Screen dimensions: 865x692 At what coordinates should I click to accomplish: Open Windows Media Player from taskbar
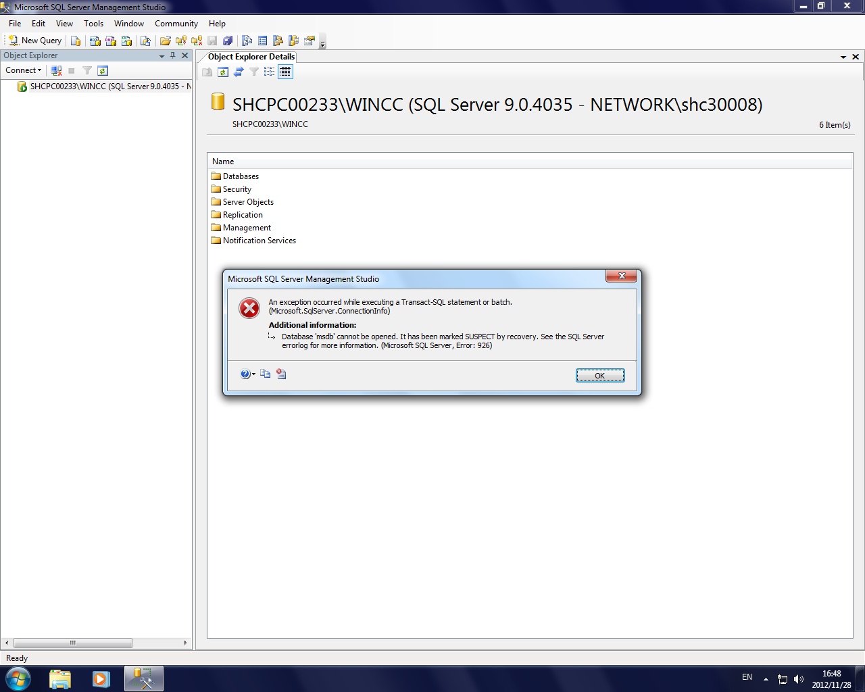[101, 678]
